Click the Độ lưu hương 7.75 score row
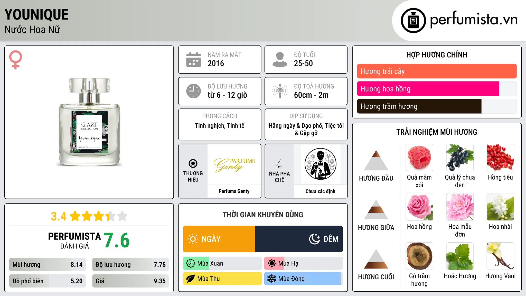Image resolution: width=526 pixels, height=296 pixels. 130,264
